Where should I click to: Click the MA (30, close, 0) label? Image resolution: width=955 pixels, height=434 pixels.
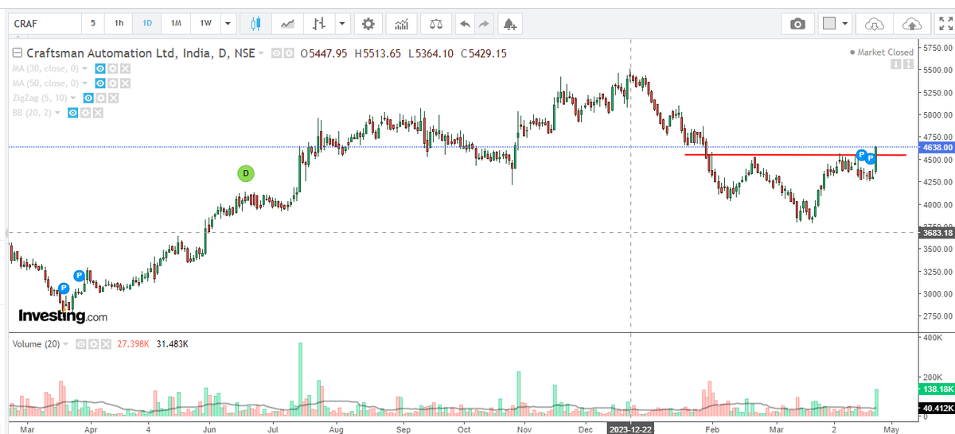(46, 68)
